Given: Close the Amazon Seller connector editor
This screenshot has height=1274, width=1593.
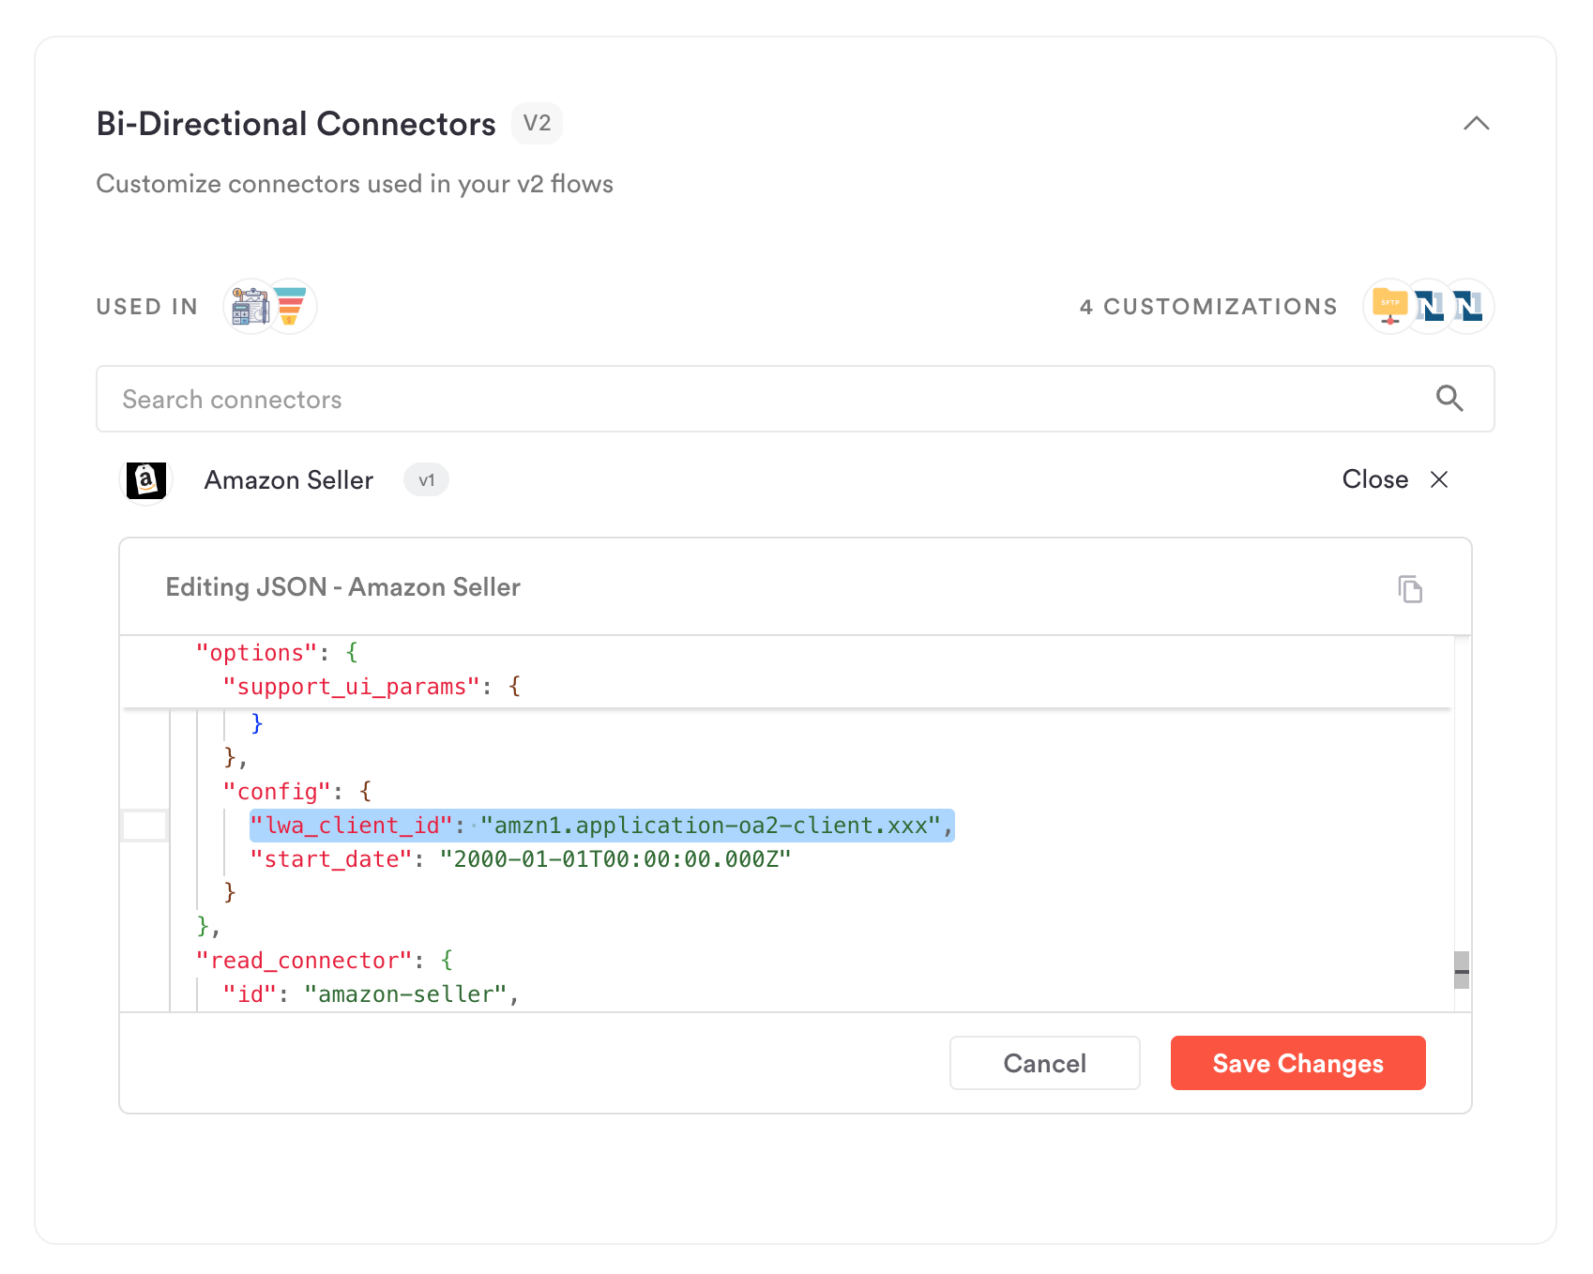Looking at the screenshot, I should pos(1395,479).
